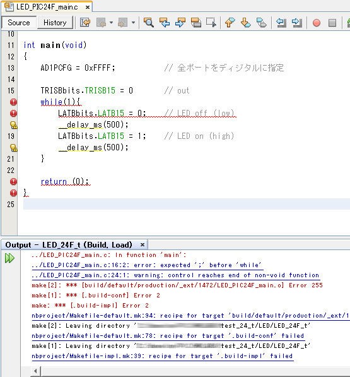Image resolution: width=350 pixels, height=377 pixels.
Task: Click the '// out' comment
Action: [x=177, y=91]
